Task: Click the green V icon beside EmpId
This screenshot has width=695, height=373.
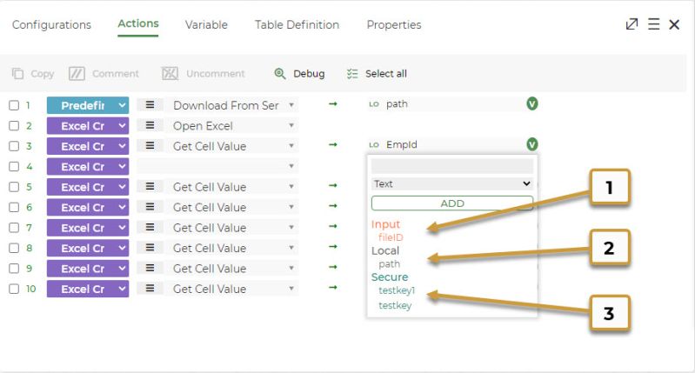Action: click(x=531, y=144)
